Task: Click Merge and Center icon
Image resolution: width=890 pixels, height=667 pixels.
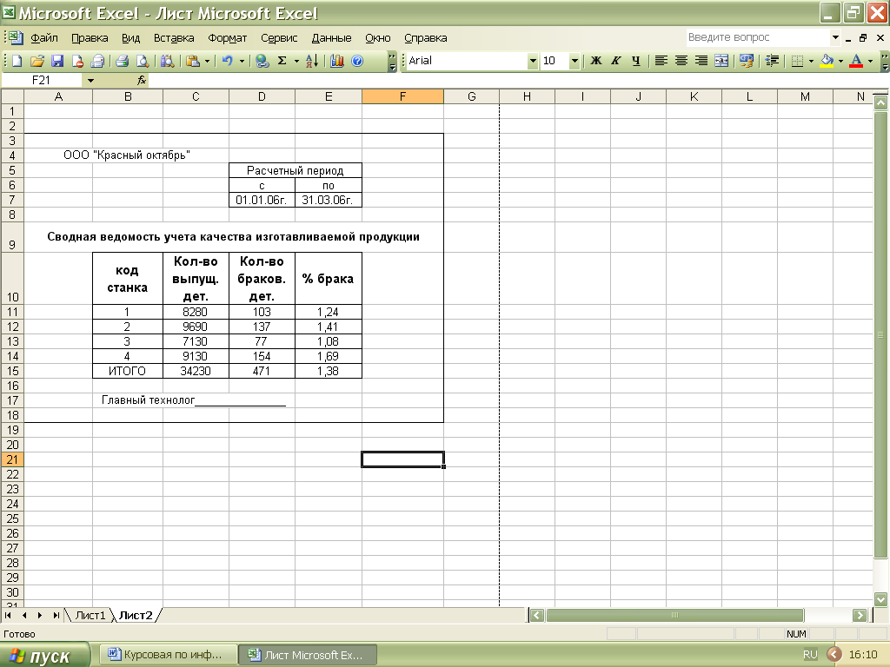Action: [x=721, y=61]
